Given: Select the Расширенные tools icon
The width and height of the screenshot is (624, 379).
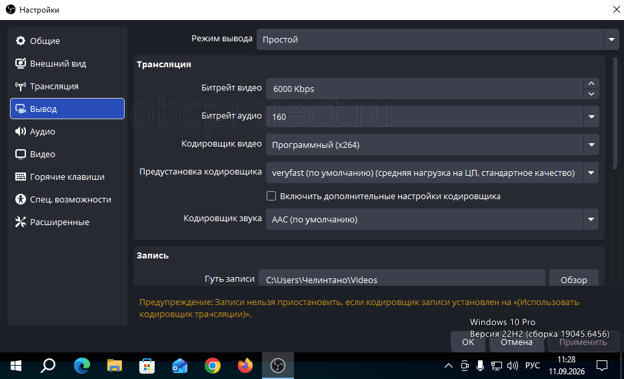Looking at the screenshot, I should pyautogui.click(x=20, y=222).
